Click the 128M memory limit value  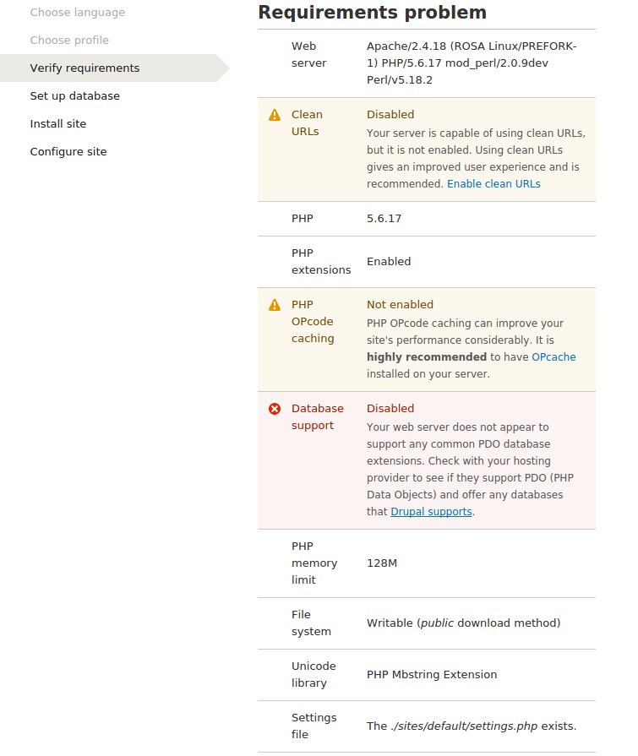pyautogui.click(x=382, y=563)
